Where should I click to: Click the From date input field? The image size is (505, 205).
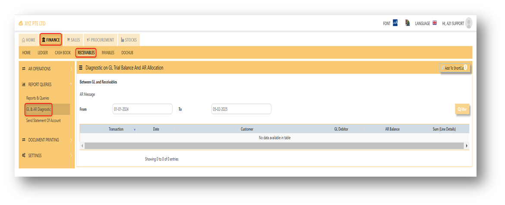click(x=142, y=109)
